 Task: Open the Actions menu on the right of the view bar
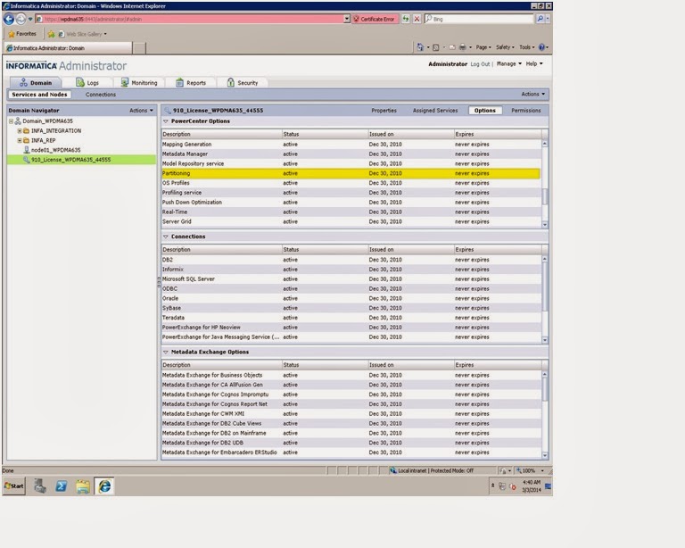click(533, 94)
